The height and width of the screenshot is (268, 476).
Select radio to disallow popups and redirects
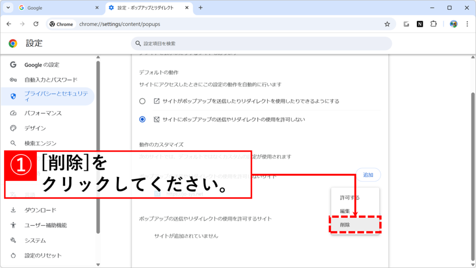tap(142, 120)
